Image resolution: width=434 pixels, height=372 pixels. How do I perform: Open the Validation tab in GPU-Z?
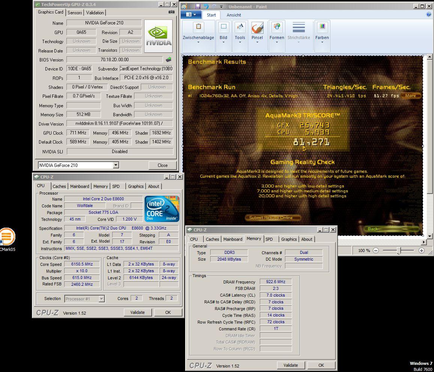(x=95, y=12)
